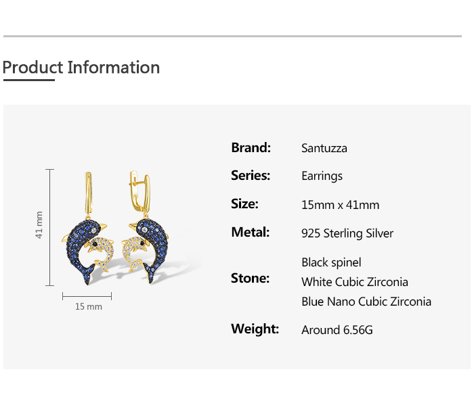Click the White Cubic Zirconia entry

(355, 282)
